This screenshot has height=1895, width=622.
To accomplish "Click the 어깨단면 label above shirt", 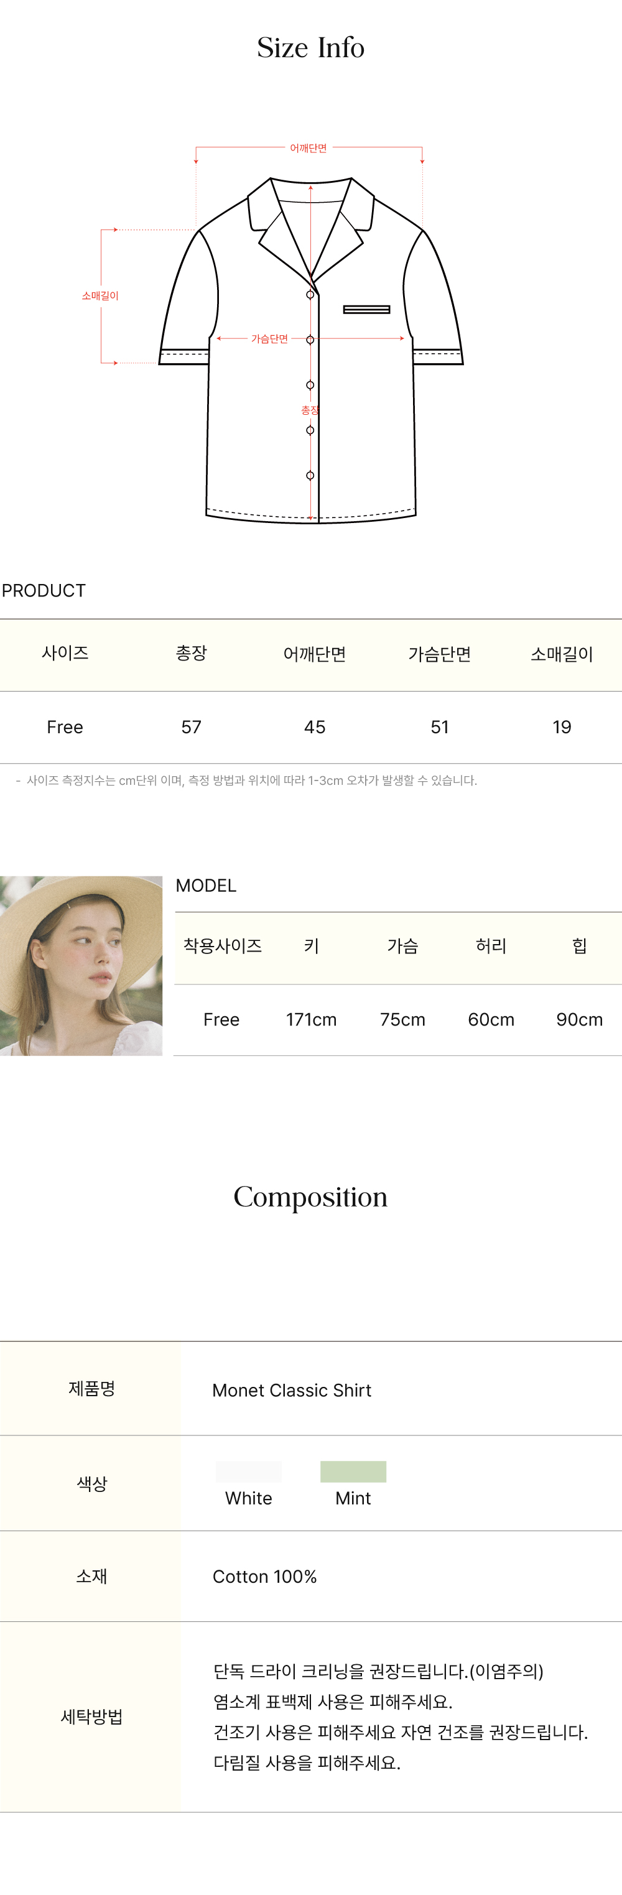I will pyautogui.click(x=309, y=149).
